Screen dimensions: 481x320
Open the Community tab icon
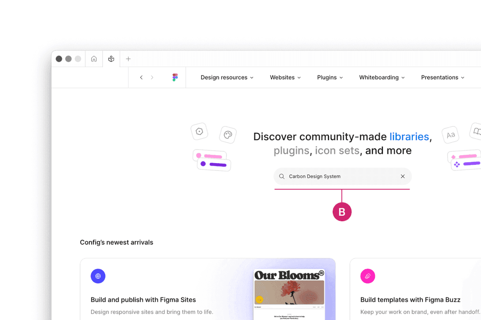[111, 59]
